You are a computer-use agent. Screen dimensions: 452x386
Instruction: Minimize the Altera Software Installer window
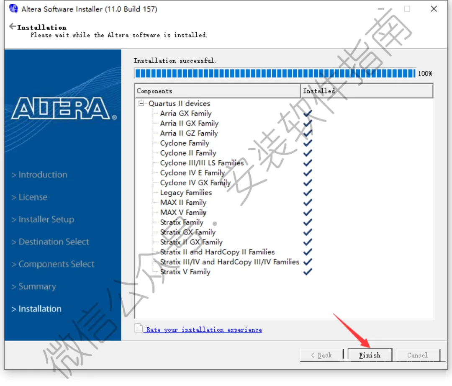point(381,9)
